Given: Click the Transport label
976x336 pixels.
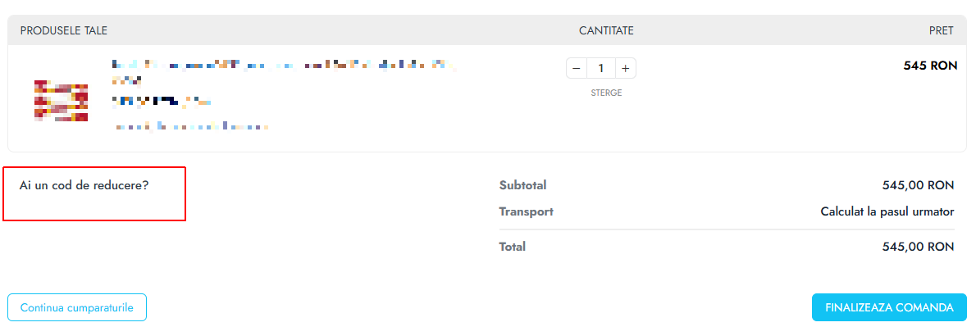Looking at the screenshot, I should (x=526, y=211).
